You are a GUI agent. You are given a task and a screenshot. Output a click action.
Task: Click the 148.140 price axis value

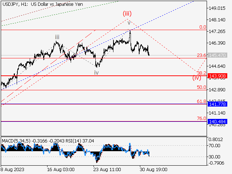click(x=217, y=20)
